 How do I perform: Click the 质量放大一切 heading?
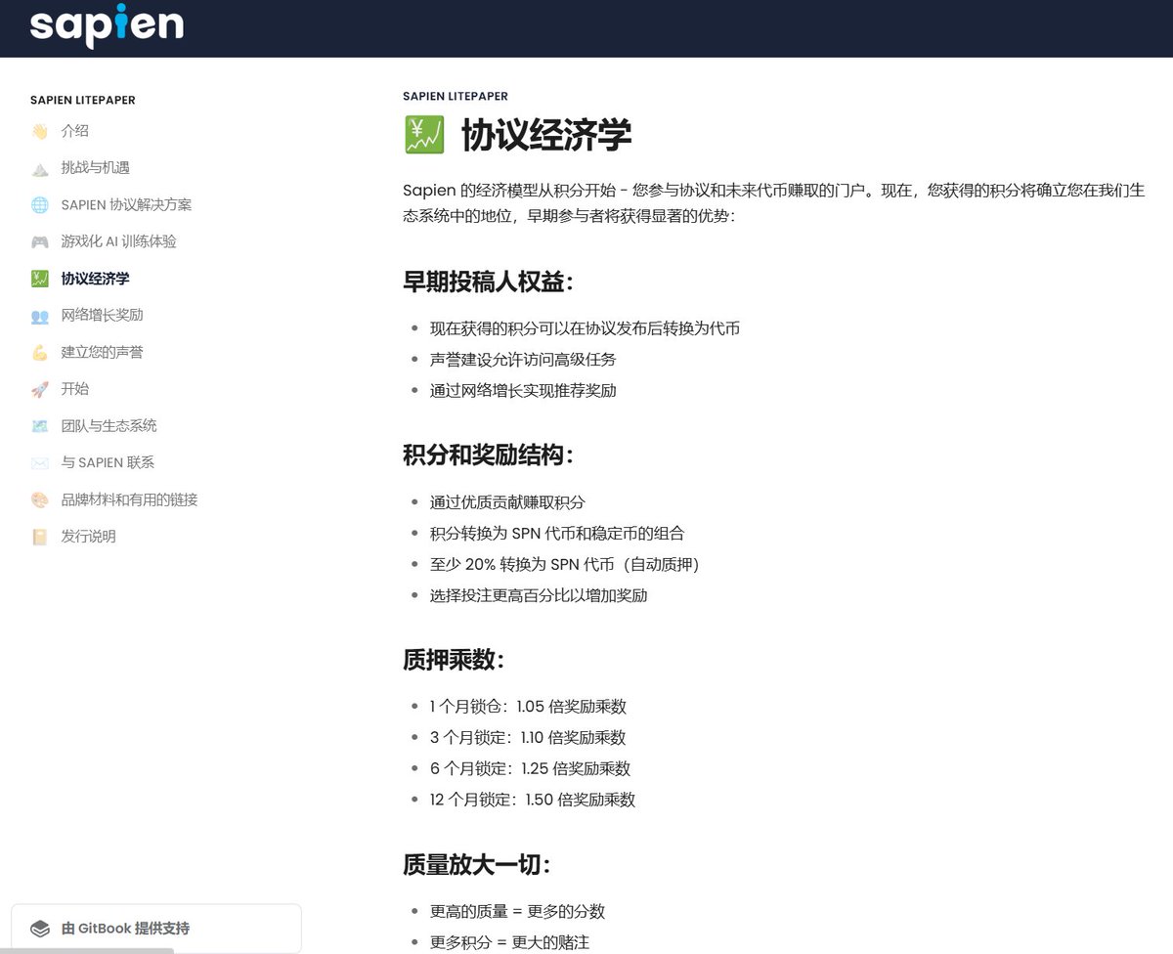(x=477, y=865)
